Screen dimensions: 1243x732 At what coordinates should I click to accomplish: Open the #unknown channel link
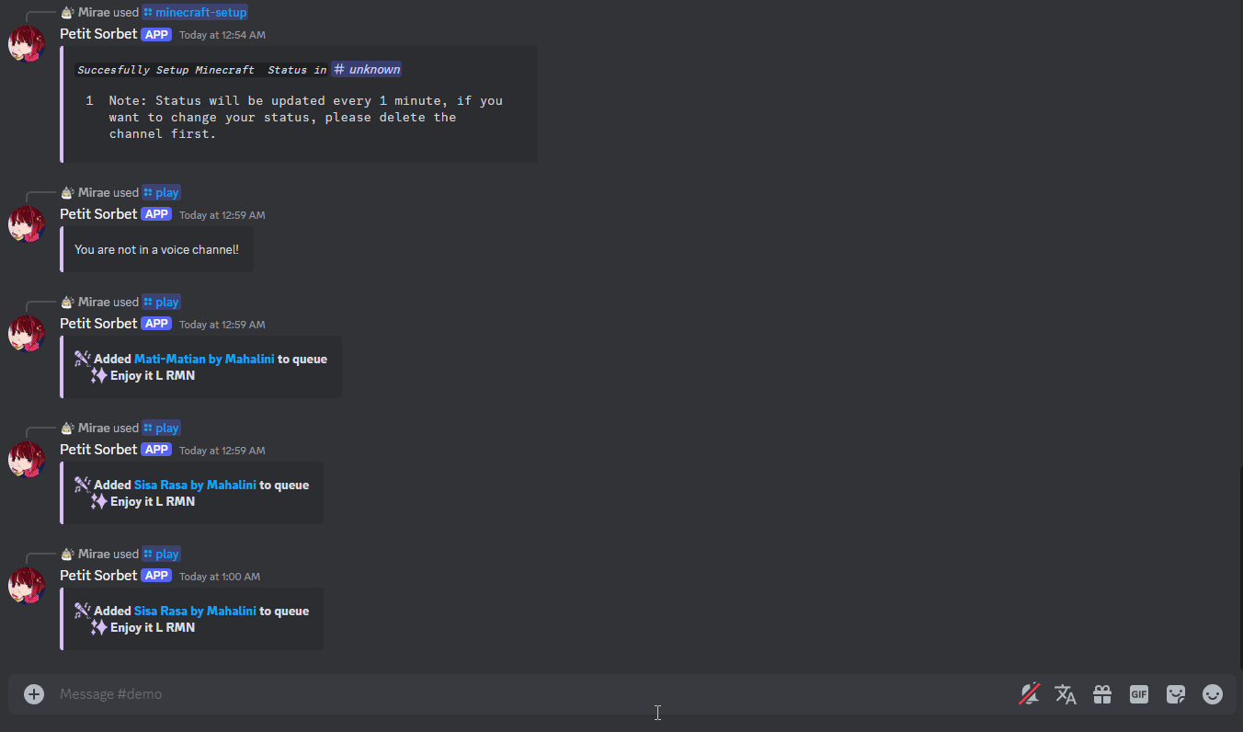[x=366, y=68]
